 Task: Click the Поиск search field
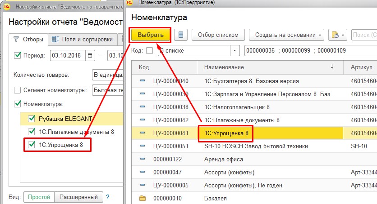364,35
